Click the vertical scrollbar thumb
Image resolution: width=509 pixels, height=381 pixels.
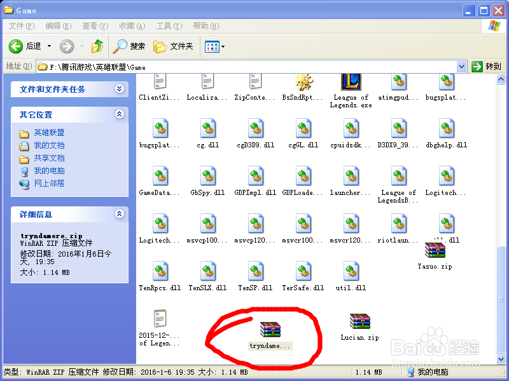coord(501,300)
